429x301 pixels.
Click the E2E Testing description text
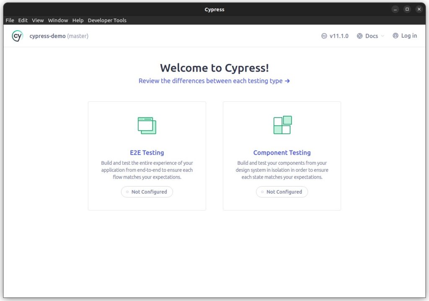(x=147, y=170)
